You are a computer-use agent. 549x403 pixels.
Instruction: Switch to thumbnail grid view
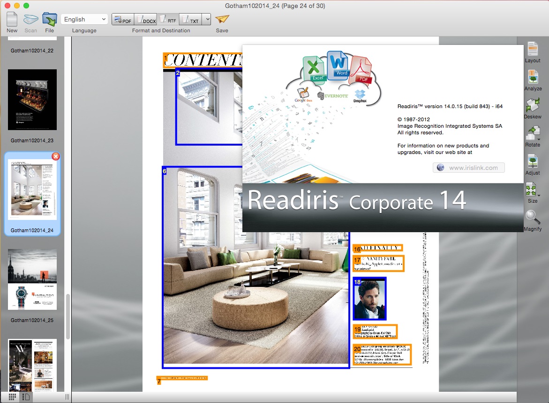click(x=13, y=397)
